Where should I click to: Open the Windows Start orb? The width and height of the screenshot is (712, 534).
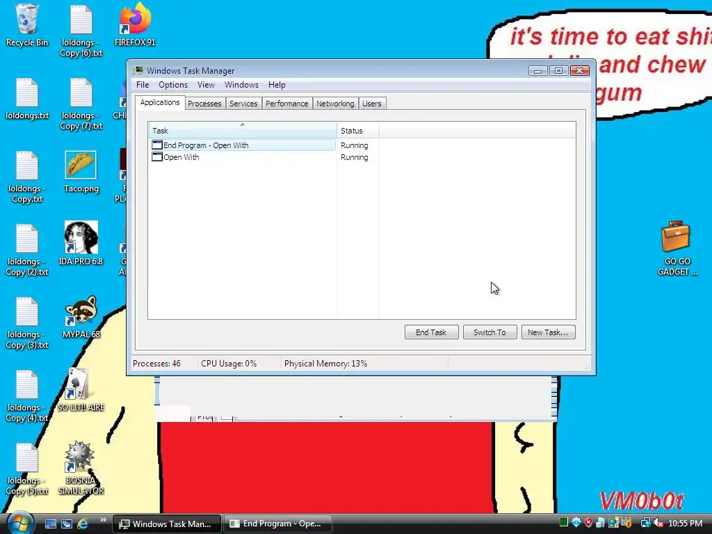(x=20, y=523)
